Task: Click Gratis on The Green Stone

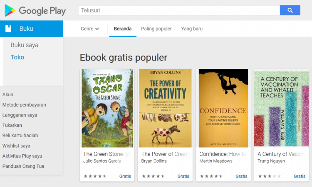Action: click(125, 176)
